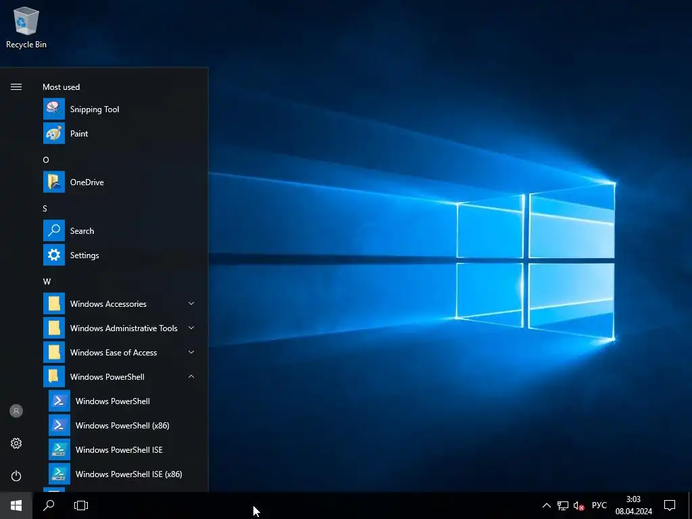Open Settings from the S section
Image resolution: width=692 pixels, height=519 pixels.
pyautogui.click(x=119, y=255)
